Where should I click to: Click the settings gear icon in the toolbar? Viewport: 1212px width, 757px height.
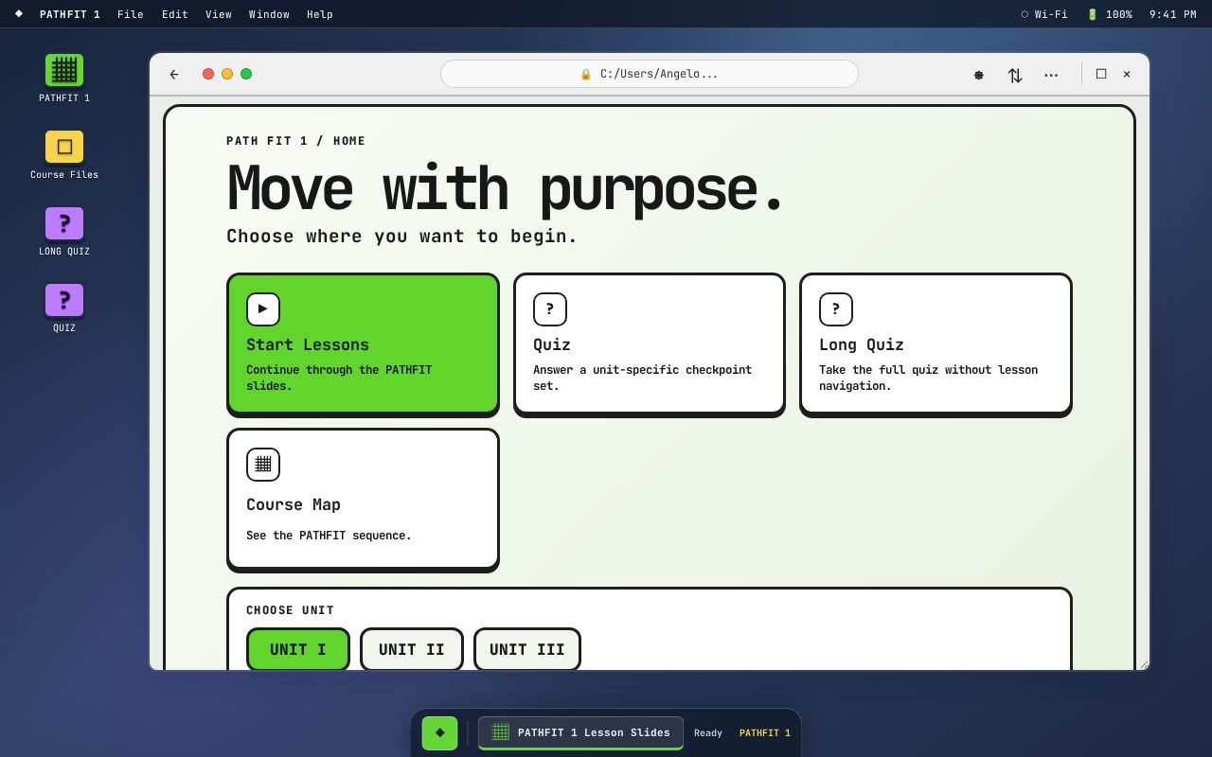(x=979, y=75)
